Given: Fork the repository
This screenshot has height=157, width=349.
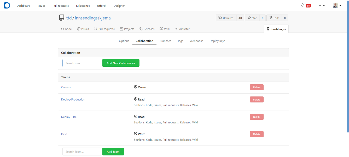Looking at the screenshot, I should (274, 18).
